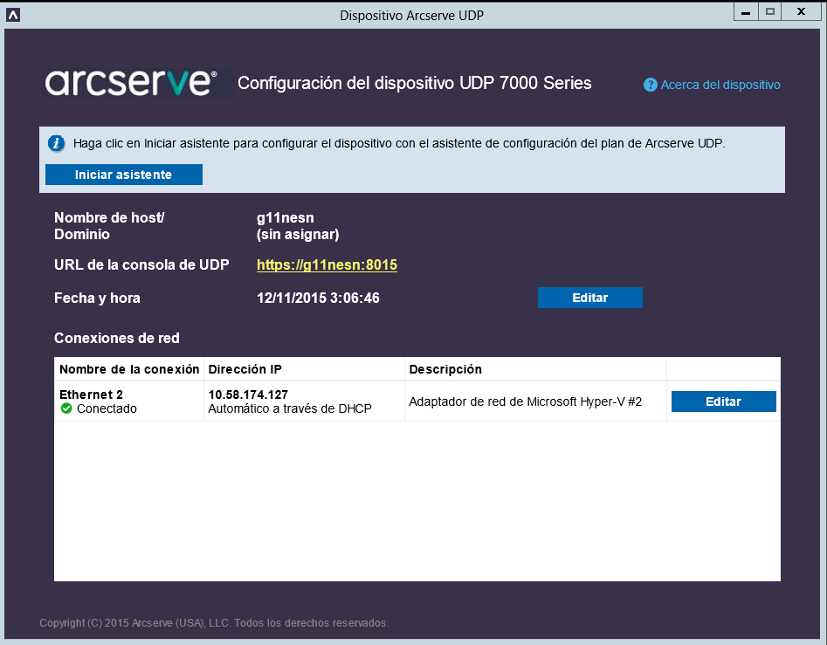Click the green Conectado status icon
Viewport: 827px width, 645px height.
[65, 408]
